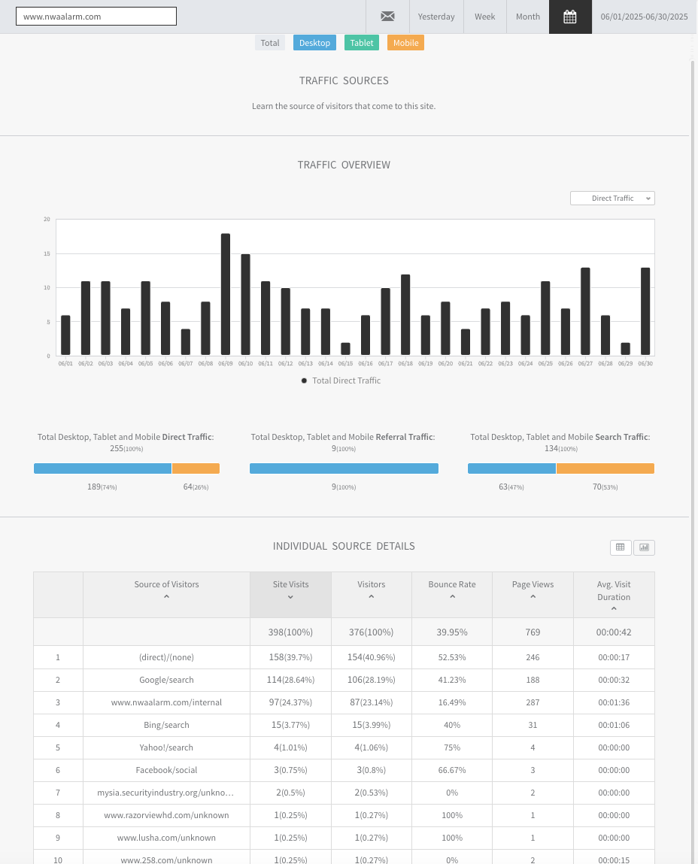The width and height of the screenshot is (698, 864).
Task: Open the Direct Traffic dropdown
Action: click(x=612, y=199)
